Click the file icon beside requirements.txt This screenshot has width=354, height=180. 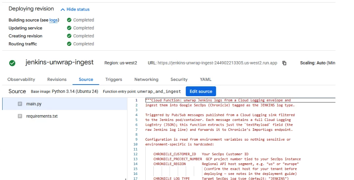(x=20, y=116)
